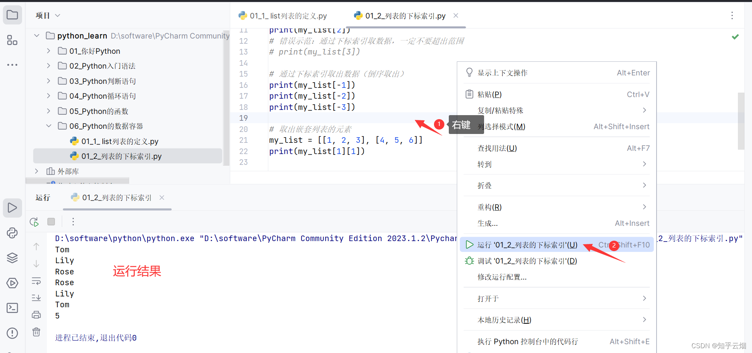This screenshot has height=353, width=752.
Task: Open the Services tool window icon
Action: pyautogui.click(x=12, y=283)
